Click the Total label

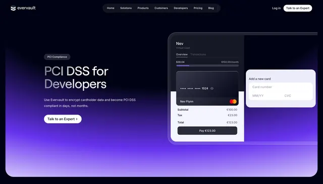(181, 123)
